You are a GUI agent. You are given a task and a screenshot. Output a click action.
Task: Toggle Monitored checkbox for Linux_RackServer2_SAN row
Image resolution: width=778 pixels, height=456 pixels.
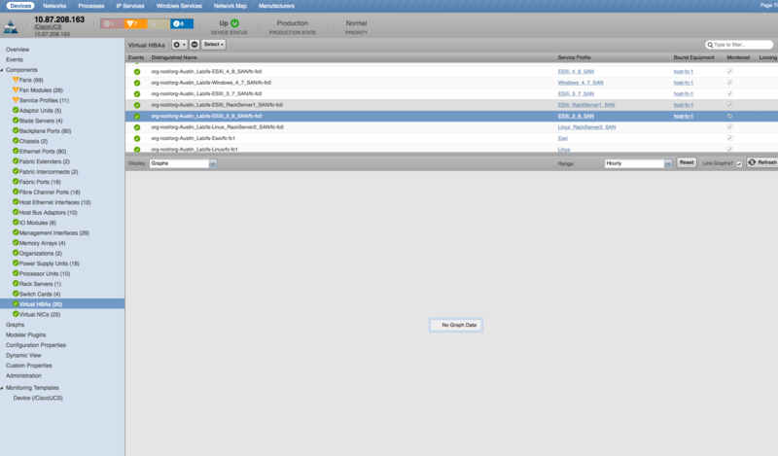point(729,127)
